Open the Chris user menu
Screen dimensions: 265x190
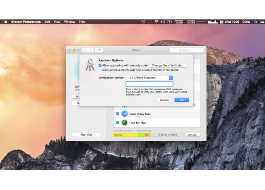pyautogui.click(x=246, y=22)
